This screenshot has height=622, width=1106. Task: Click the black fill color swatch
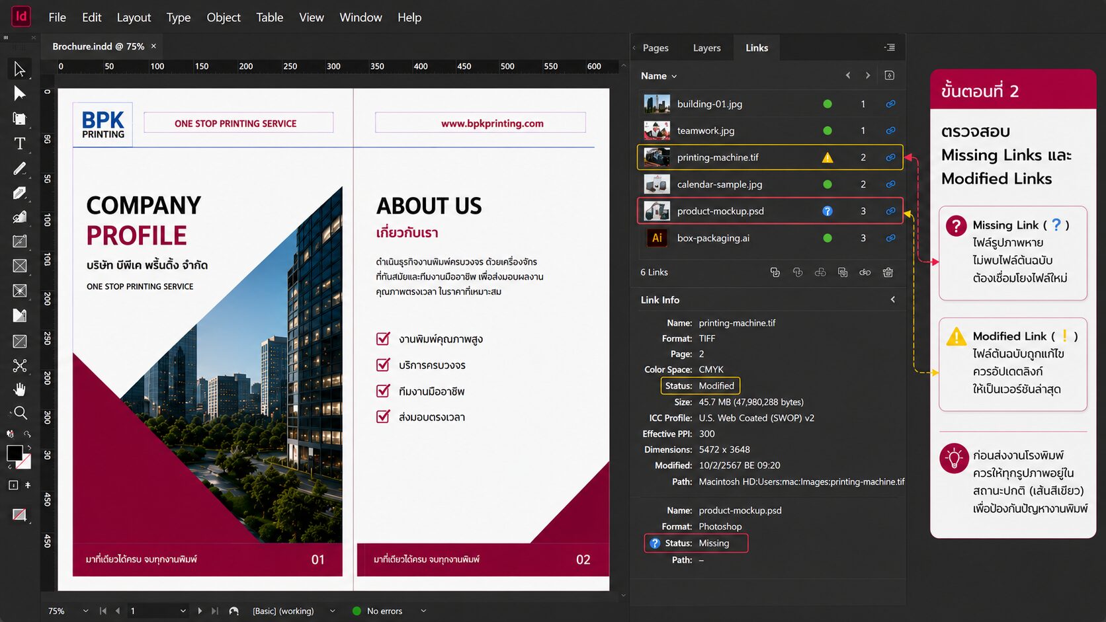(x=15, y=453)
